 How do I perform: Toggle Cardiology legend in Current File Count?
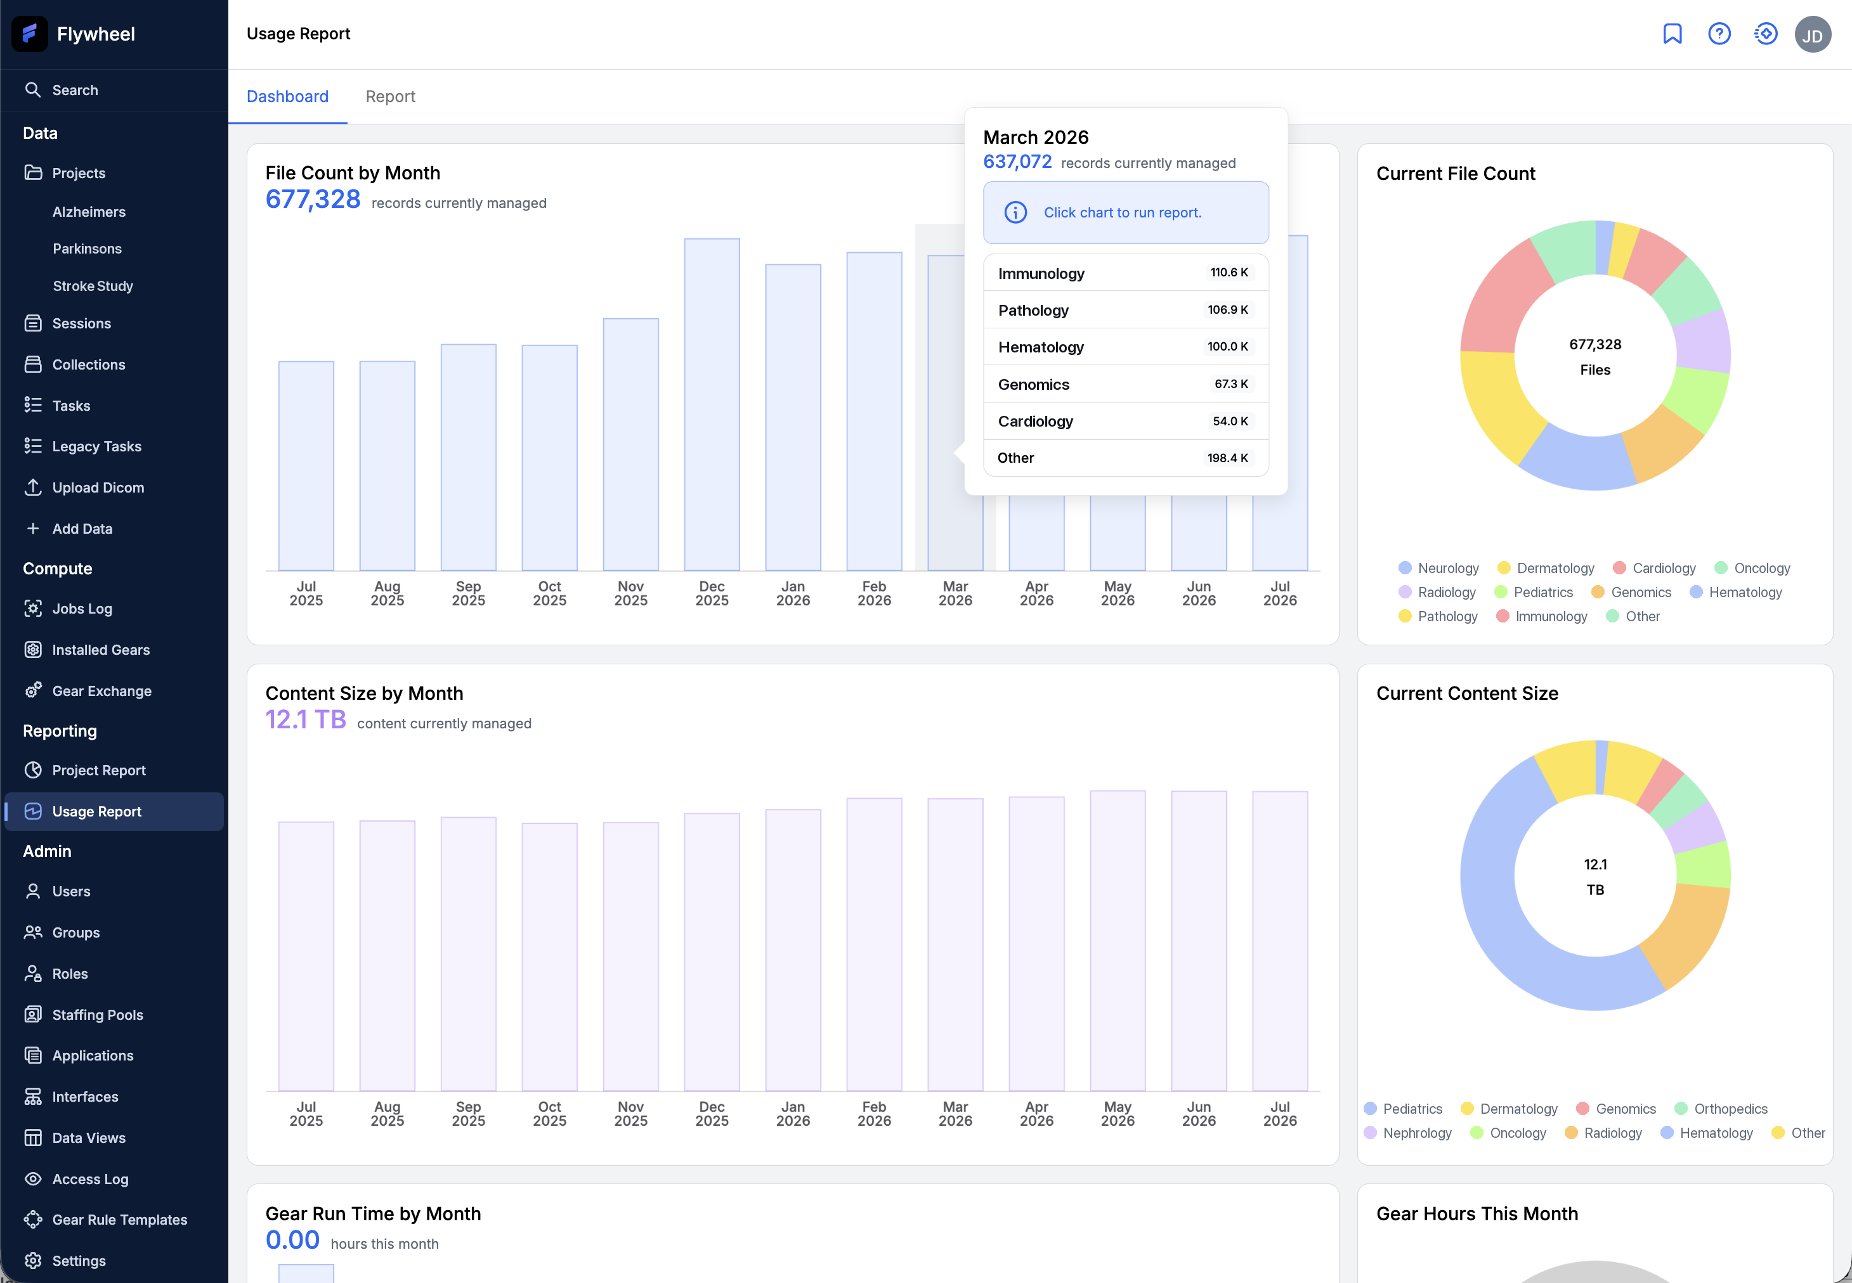point(1654,569)
